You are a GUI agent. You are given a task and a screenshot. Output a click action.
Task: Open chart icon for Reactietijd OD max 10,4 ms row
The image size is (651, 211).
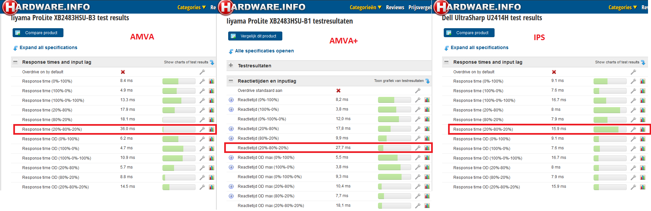coord(427,186)
